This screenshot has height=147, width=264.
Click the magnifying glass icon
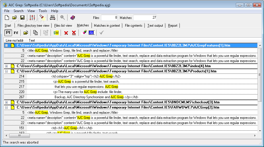tap(62, 18)
